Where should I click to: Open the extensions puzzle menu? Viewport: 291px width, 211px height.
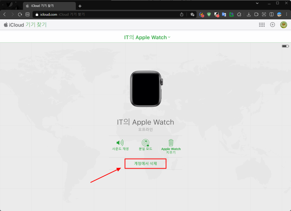(x=239, y=14)
